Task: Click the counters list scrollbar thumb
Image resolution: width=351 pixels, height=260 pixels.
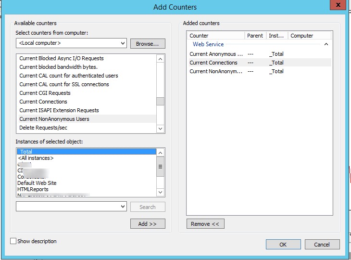Action: tap(160, 101)
